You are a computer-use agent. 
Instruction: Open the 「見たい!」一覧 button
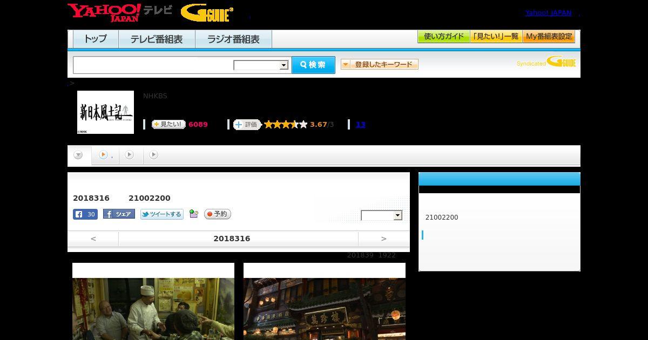click(496, 37)
